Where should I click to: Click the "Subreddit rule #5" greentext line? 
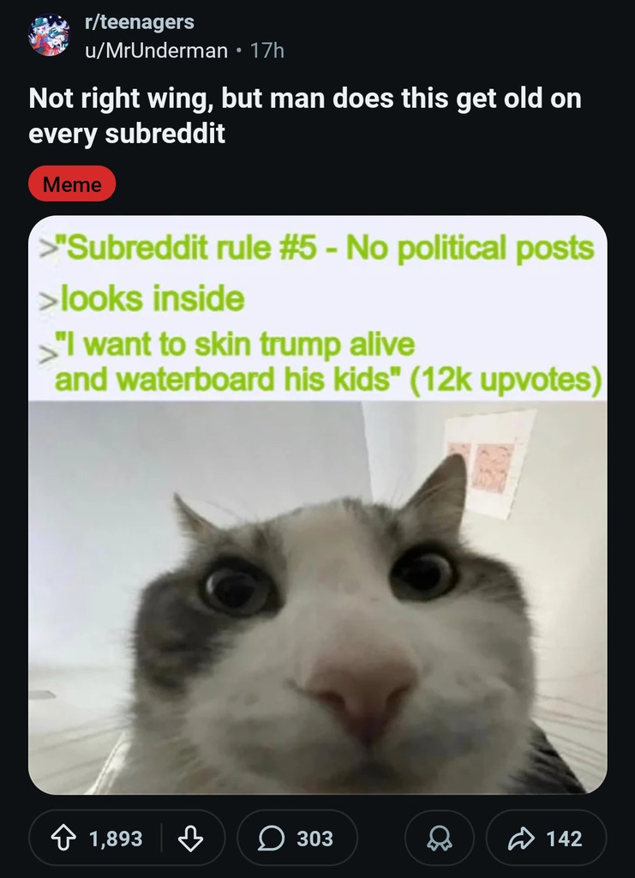[317, 248]
